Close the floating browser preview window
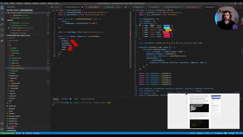 (x=241, y=99)
